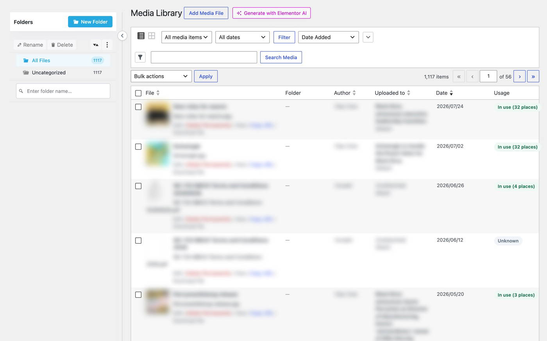
Task: Click Delete folder trash button
Action: click(x=62, y=45)
